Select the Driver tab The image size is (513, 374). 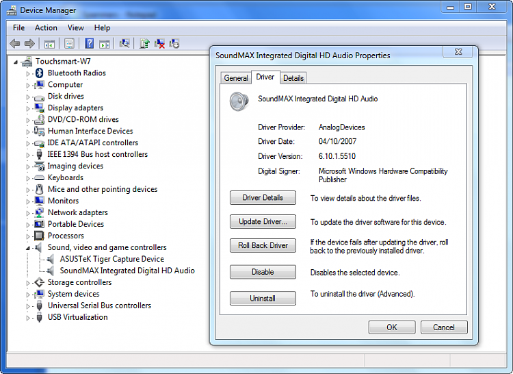(265, 77)
